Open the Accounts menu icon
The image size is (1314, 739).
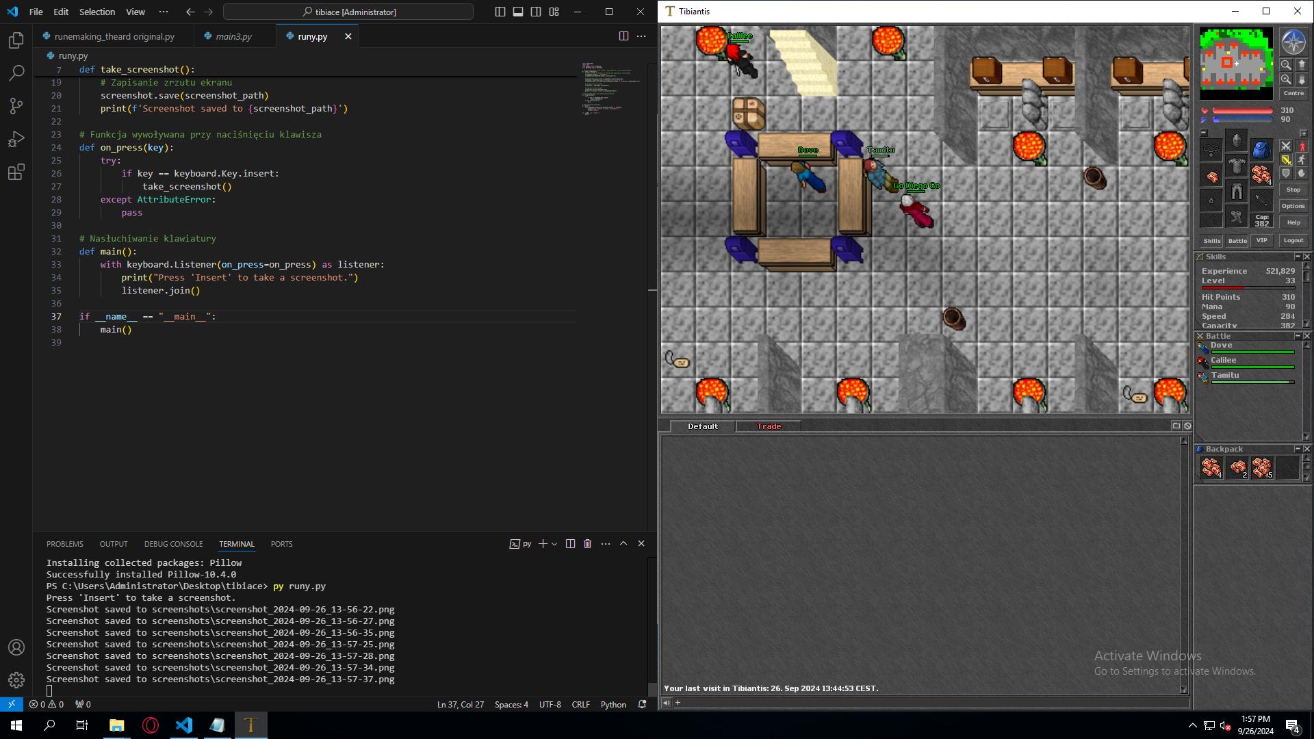(x=16, y=647)
